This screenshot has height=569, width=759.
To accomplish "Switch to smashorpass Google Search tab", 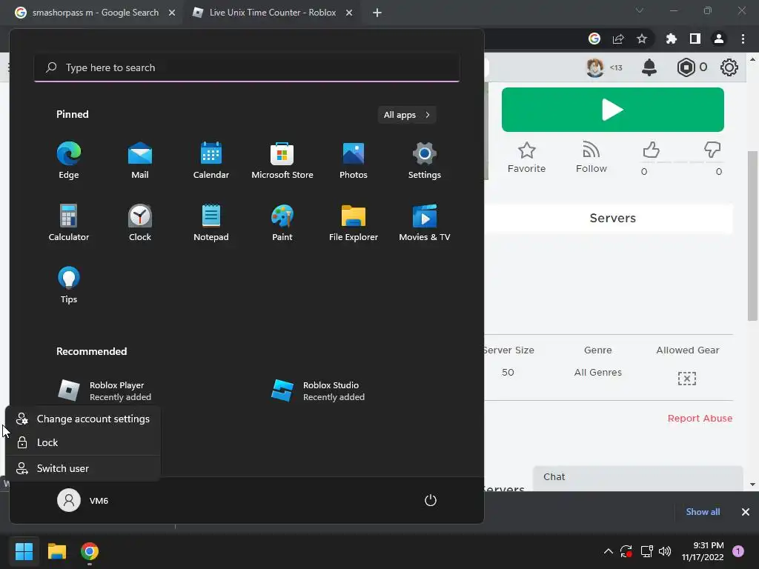I will pos(94,13).
